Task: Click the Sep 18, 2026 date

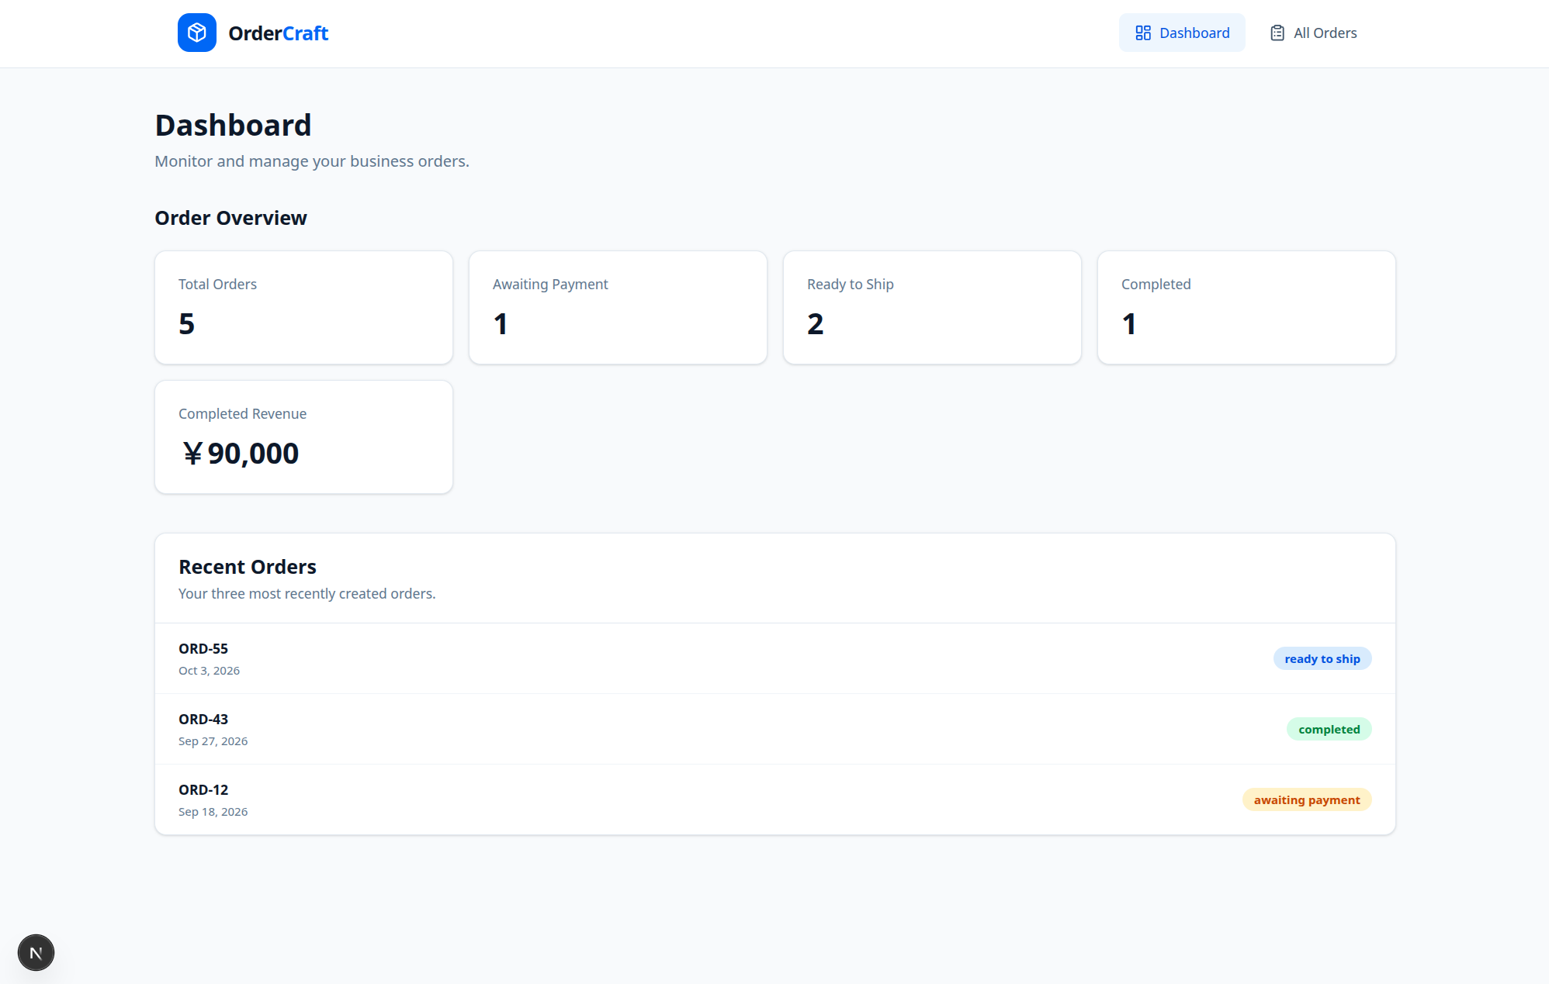Action: pyautogui.click(x=213, y=812)
